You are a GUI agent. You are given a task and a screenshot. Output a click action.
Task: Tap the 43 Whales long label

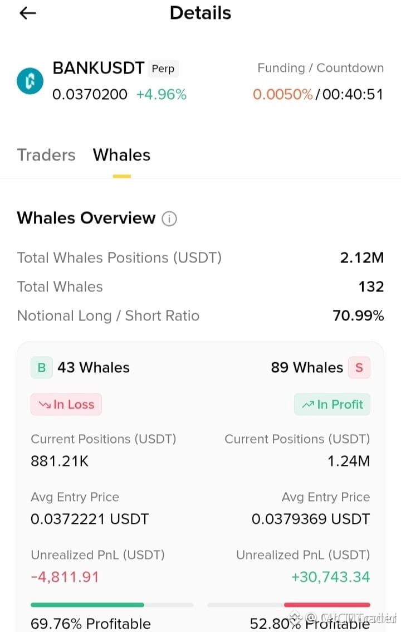tap(94, 368)
